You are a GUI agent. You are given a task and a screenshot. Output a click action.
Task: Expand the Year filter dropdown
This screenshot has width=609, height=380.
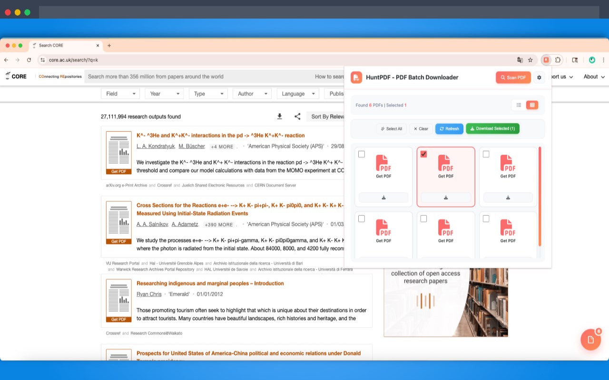tap(164, 94)
